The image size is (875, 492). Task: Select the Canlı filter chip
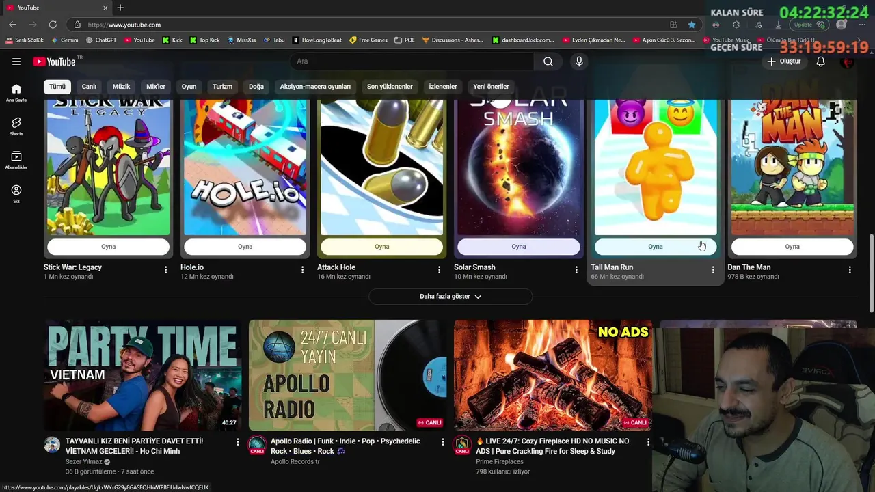[x=89, y=87]
